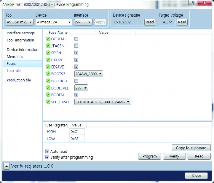Click the green status icon beside BODEN
This screenshot has width=214, height=183.
pyautogui.click(x=48, y=95)
